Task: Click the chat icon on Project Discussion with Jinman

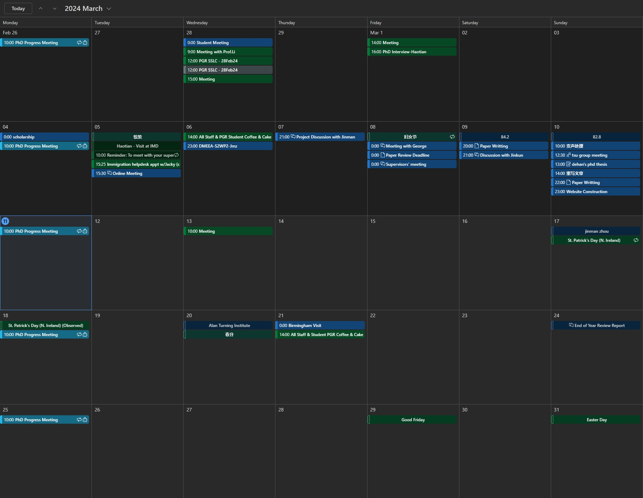Action: click(x=293, y=137)
